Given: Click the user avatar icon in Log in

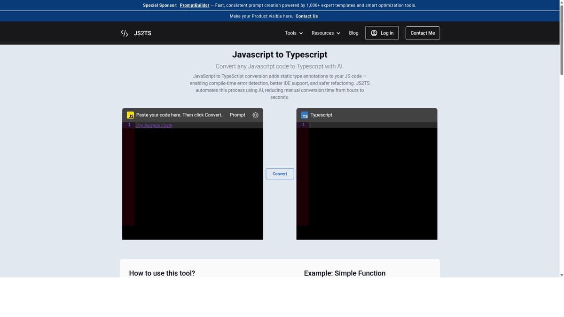Looking at the screenshot, I should pyautogui.click(x=374, y=33).
